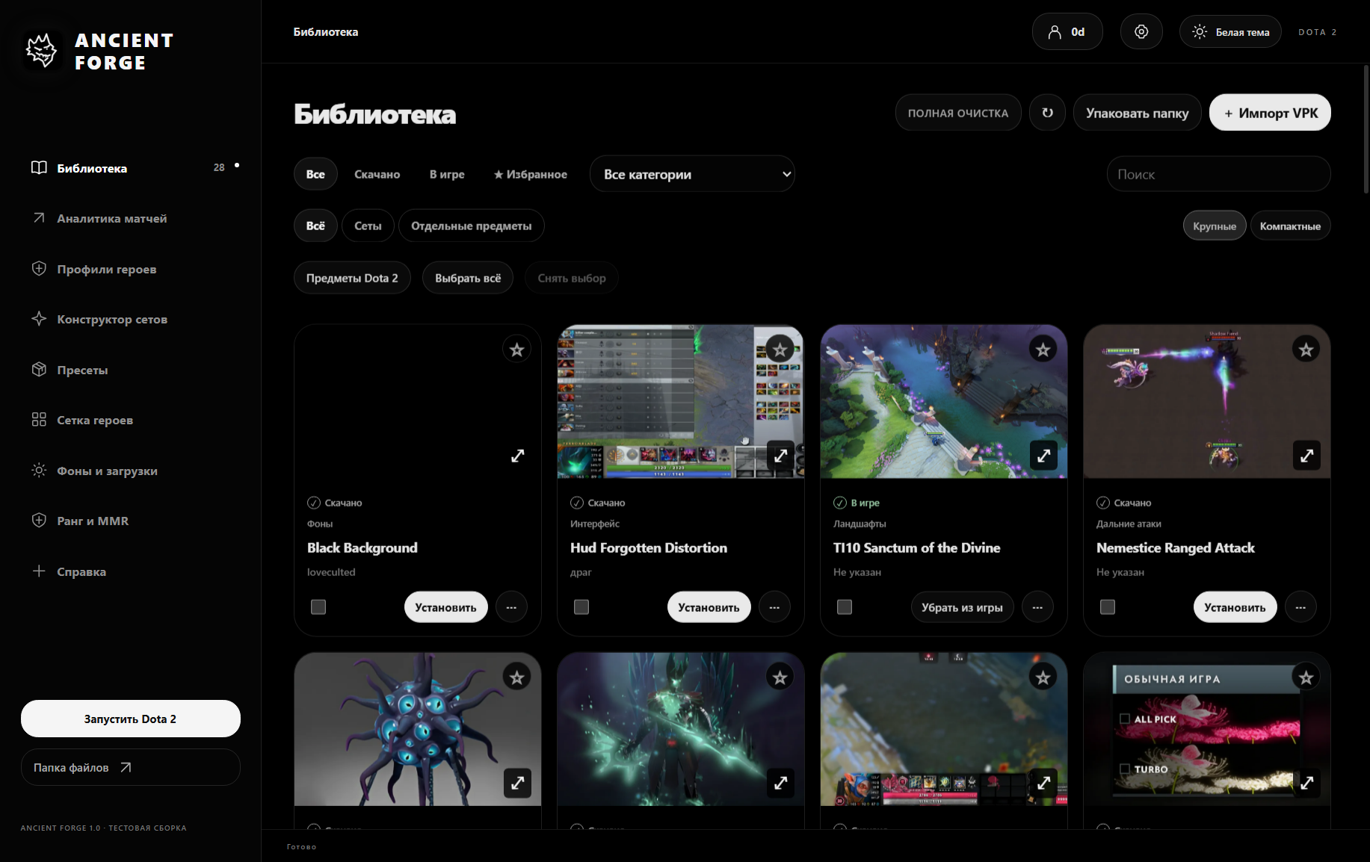Click the Поиск search field
The image size is (1370, 862).
point(1218,174)
